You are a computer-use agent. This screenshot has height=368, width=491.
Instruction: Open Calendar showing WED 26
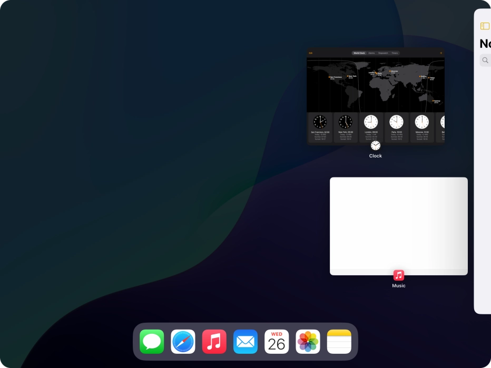pyautogui.click(x=277, y=342)
